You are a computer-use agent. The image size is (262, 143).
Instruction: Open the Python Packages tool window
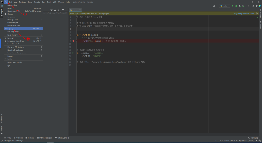(x=44, y=138)
